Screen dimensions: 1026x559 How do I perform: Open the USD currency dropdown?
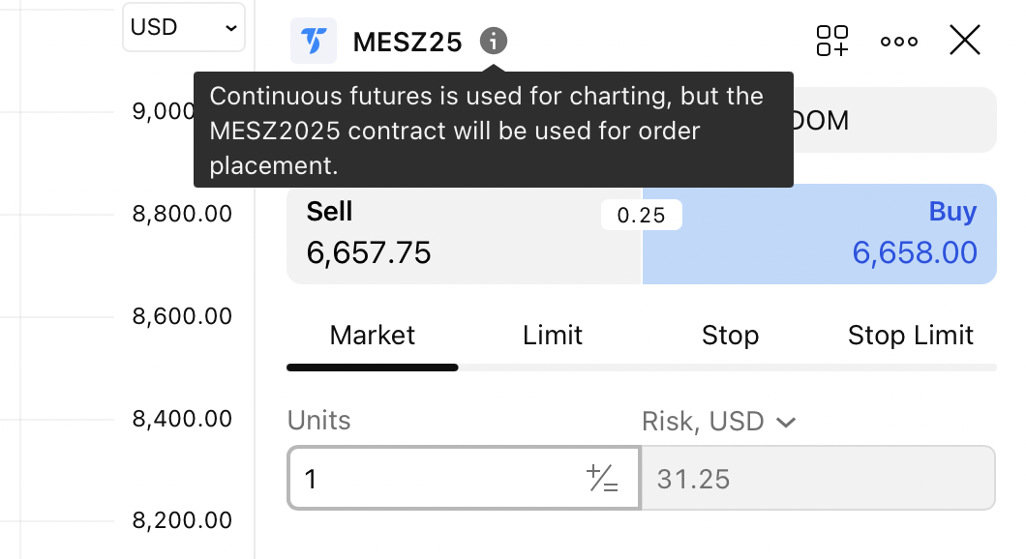(x=184, y=27)
